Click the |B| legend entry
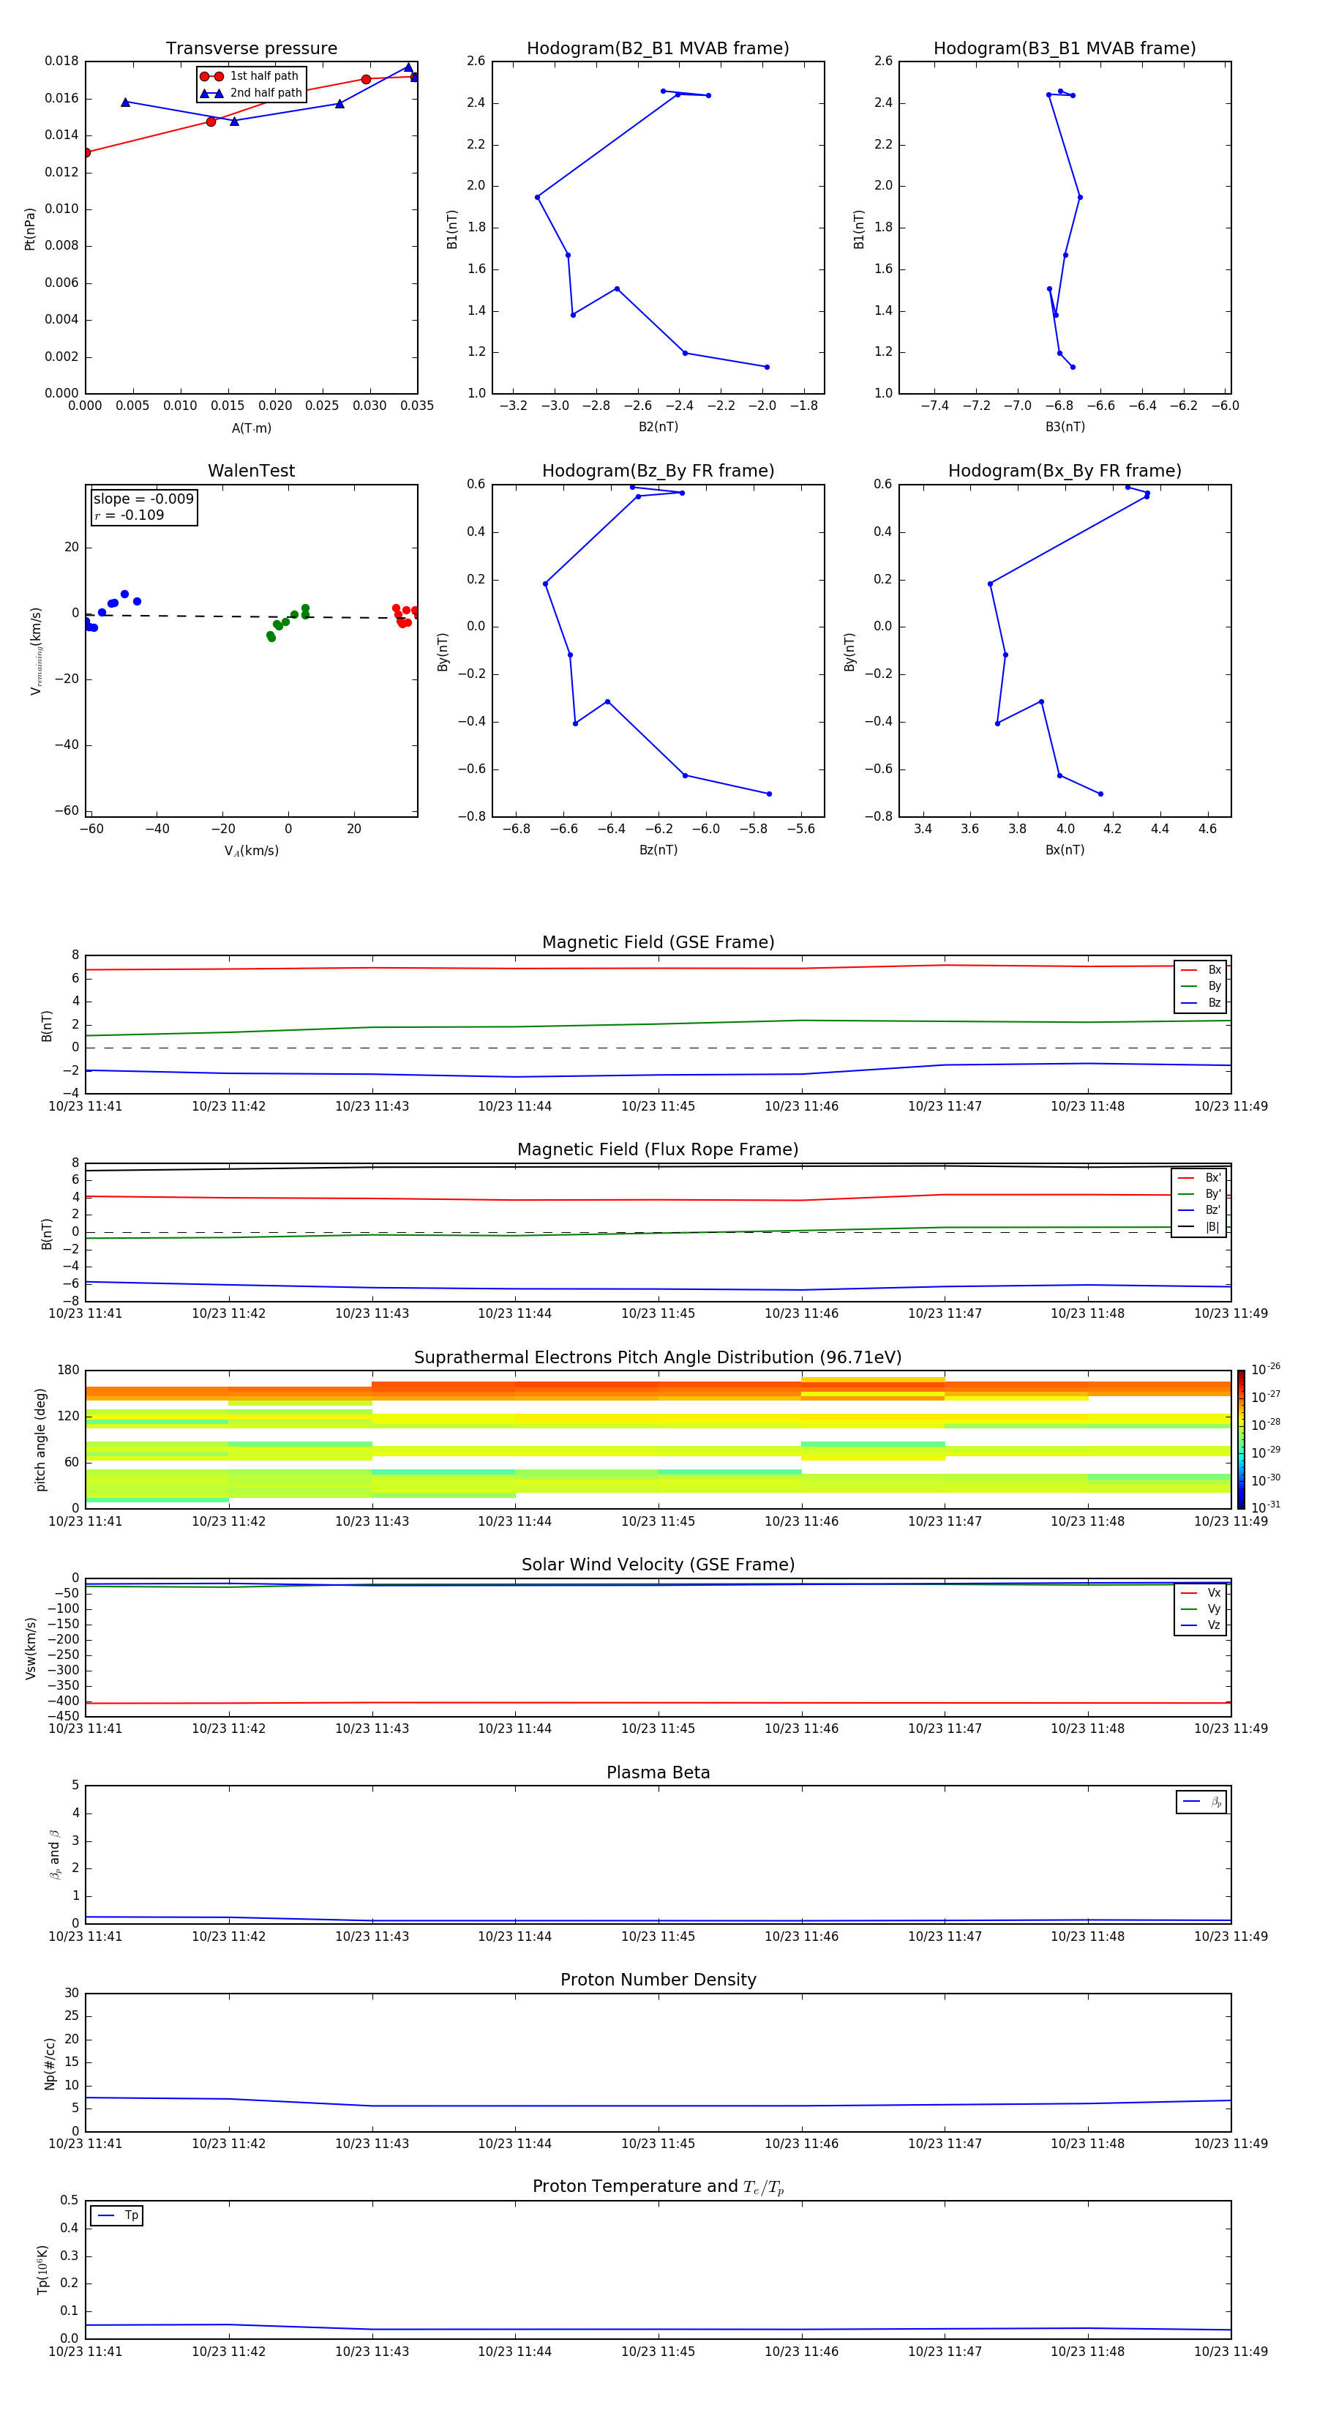 [x=1199, y=1227]
